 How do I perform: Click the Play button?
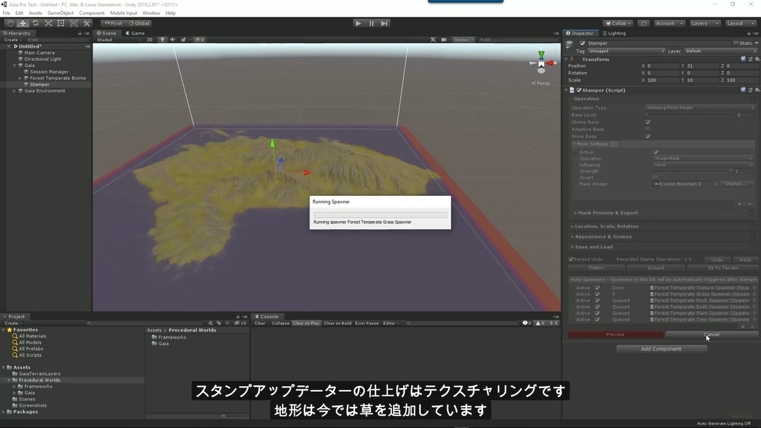pos(358,23)
